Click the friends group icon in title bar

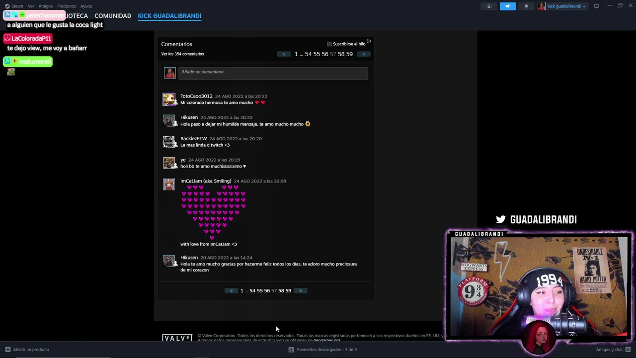point(489,6)
